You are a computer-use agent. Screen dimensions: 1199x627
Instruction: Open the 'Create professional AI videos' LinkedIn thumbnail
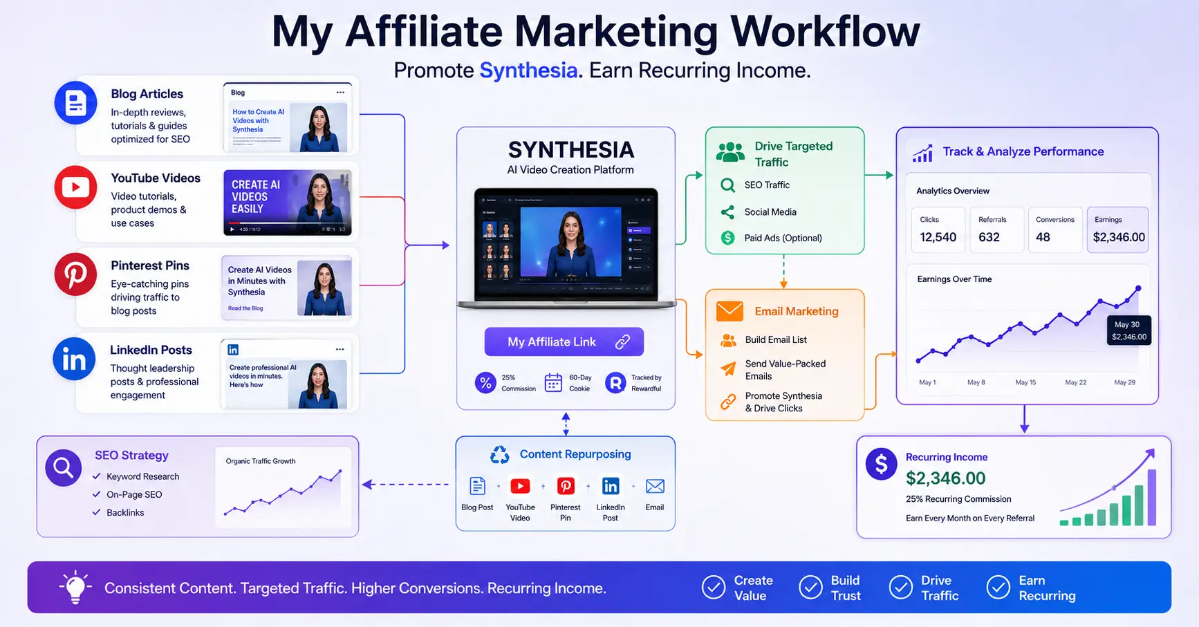point(287,374)
